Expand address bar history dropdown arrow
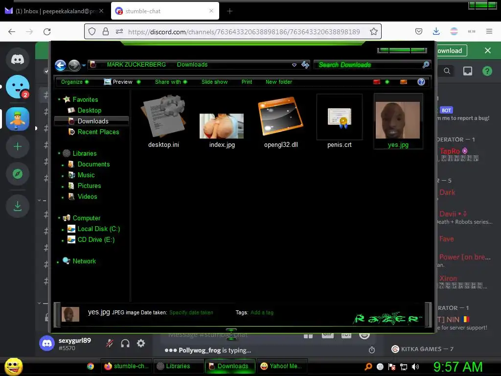This screenshot has height=376, width=501. tap(294, 65)
